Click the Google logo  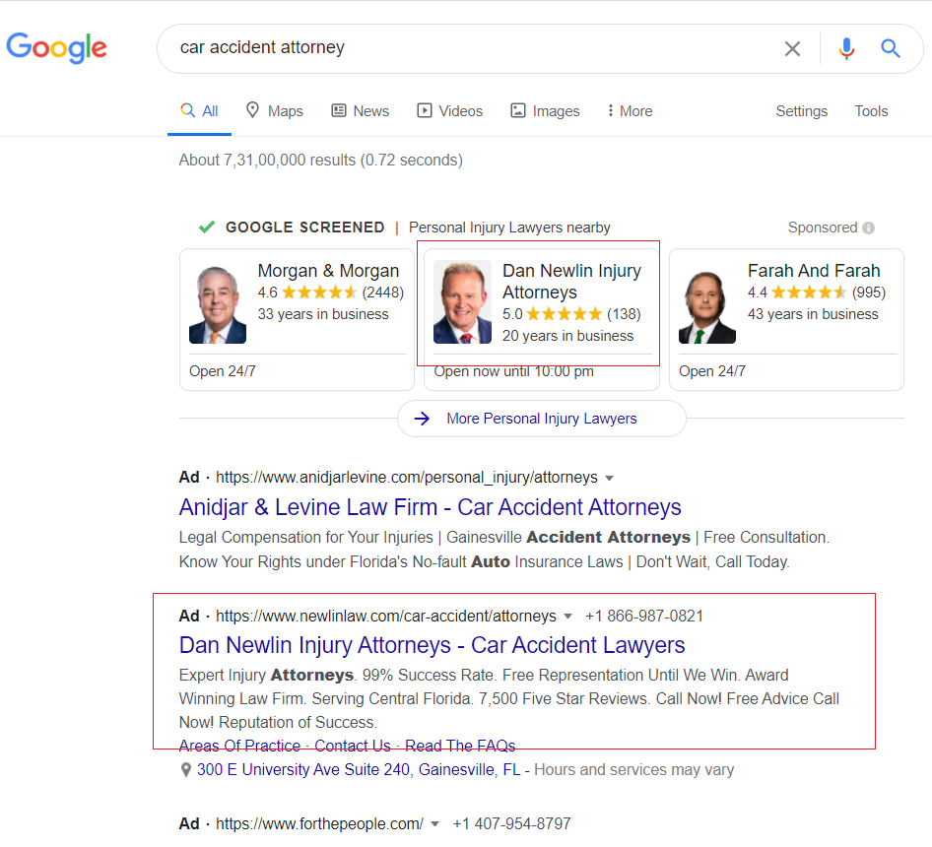point(56,47)
